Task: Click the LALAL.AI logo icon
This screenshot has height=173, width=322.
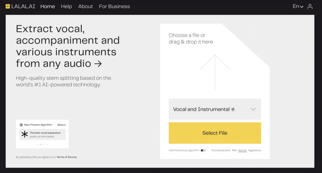Action: [x=8, y=6]
